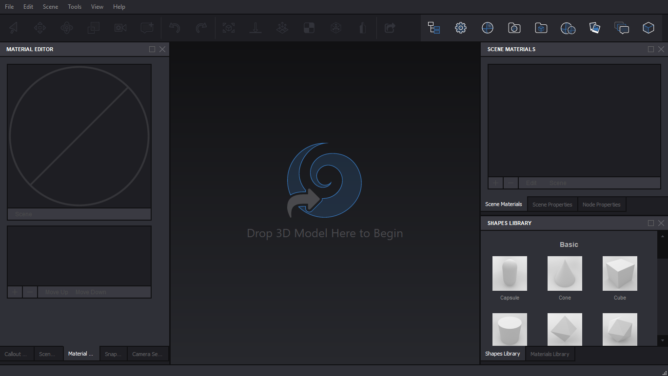Open the scene tree panel icon

click(x=433, y=28)
